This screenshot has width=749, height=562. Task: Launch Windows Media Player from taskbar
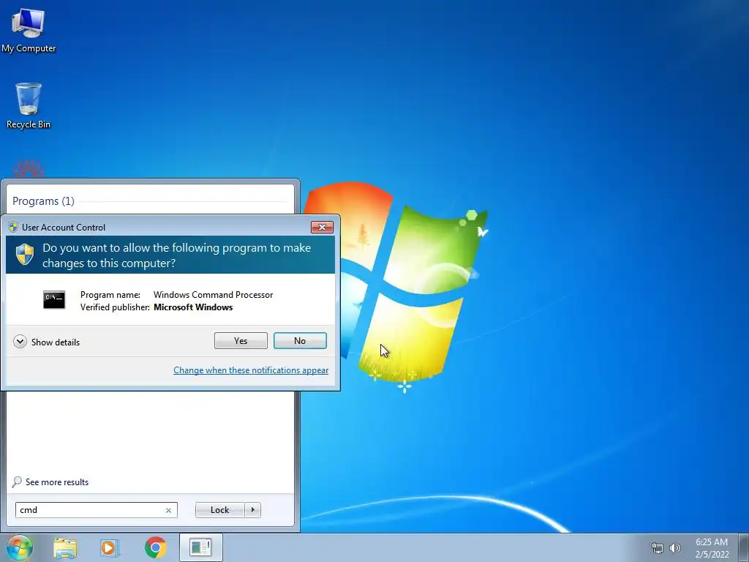pyautogui.click(x=110, y=548)
